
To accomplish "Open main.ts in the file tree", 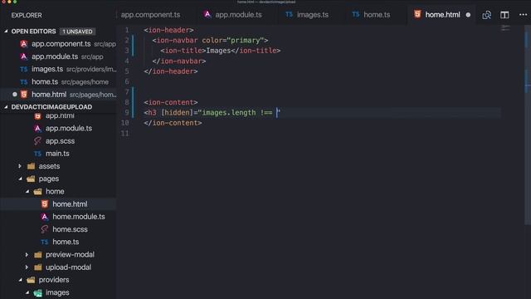I will pyautogui.click(x=57, y=154).
